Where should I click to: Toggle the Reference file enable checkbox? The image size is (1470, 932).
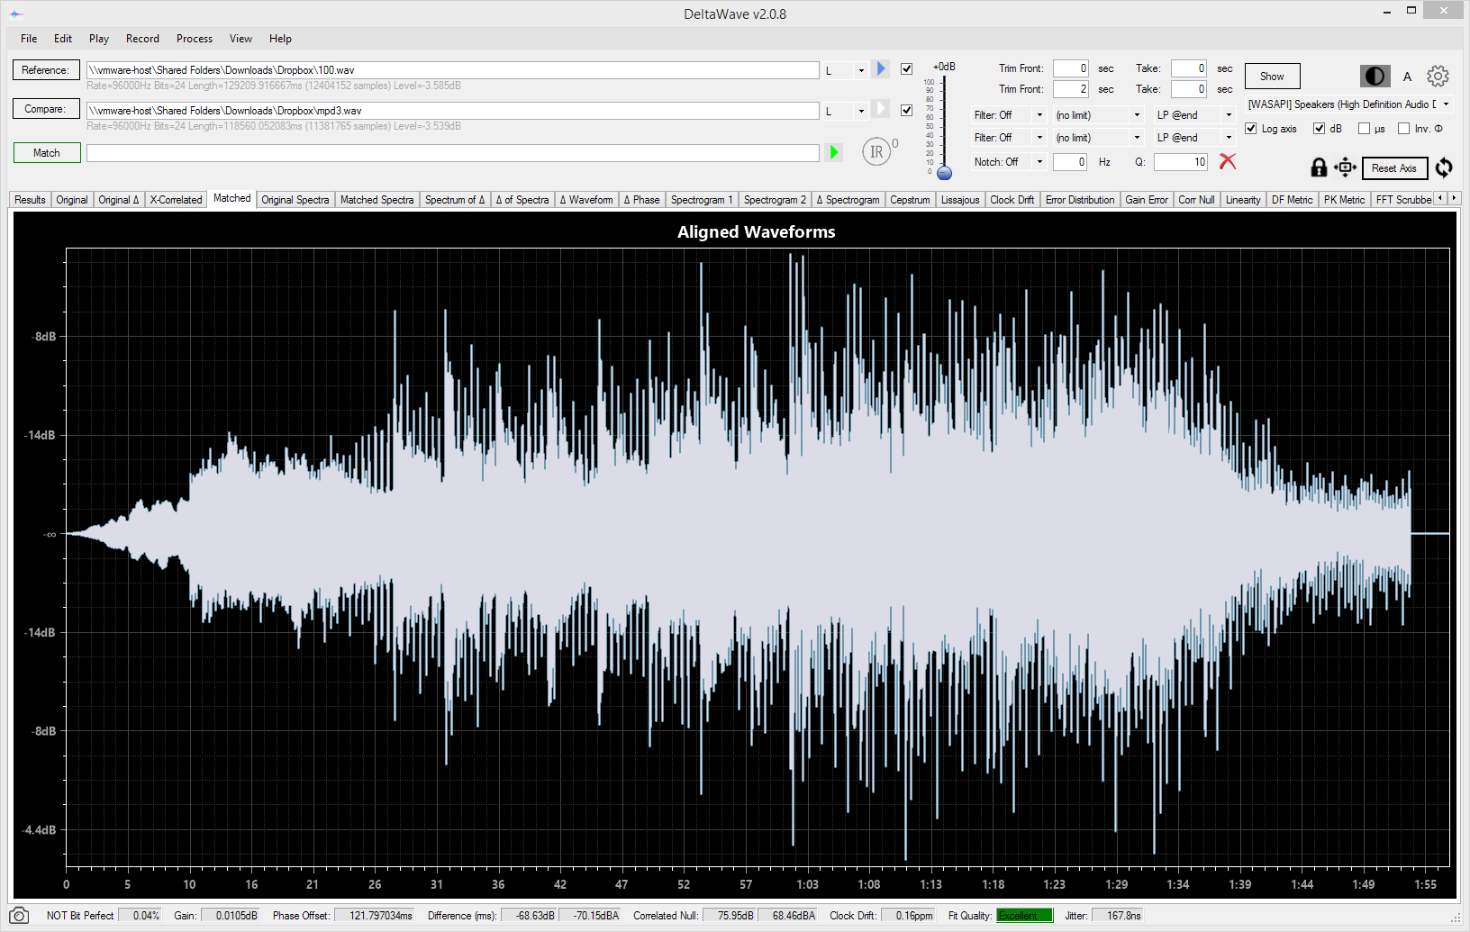[x=906, y=69]
